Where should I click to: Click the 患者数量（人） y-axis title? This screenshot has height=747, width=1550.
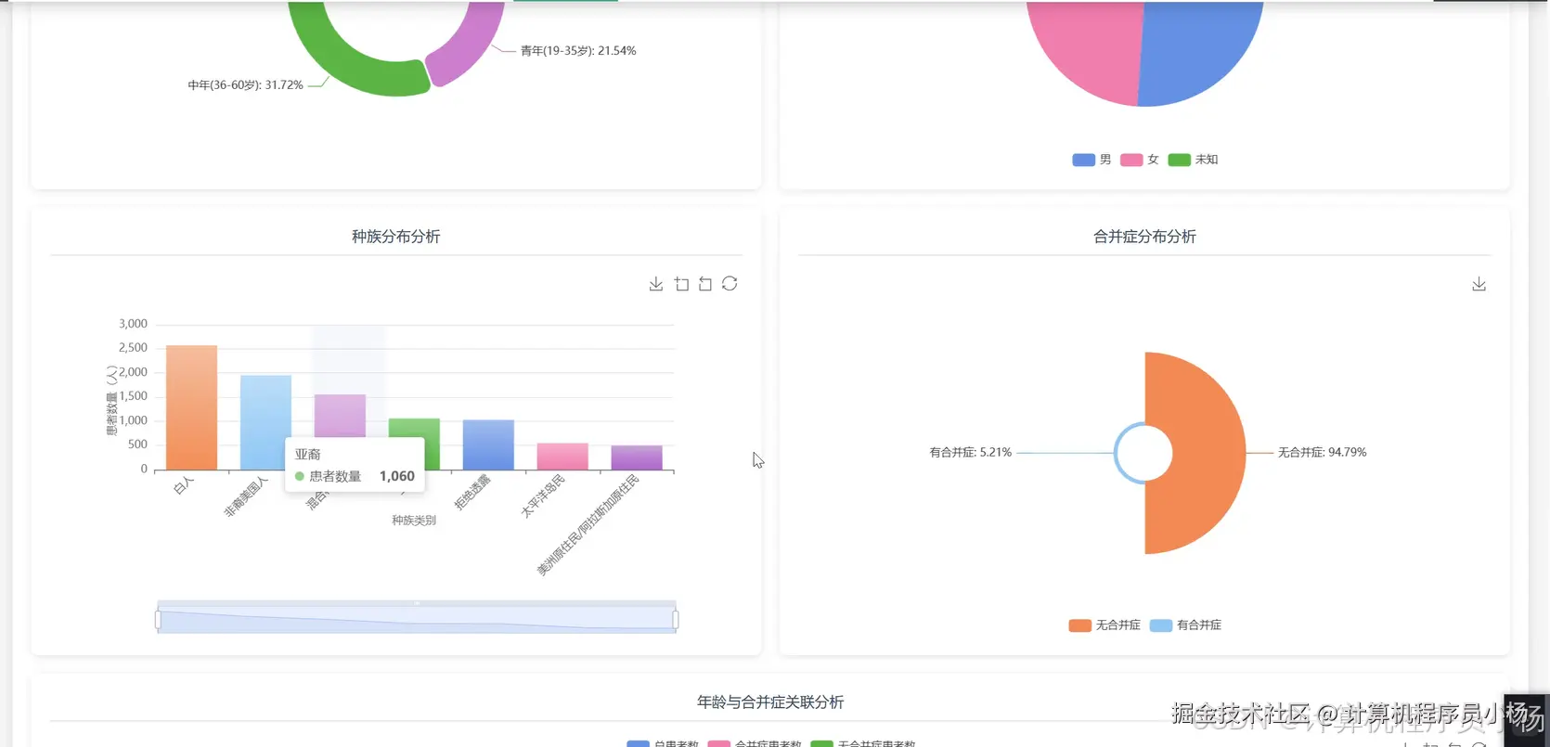[x=111, y=401]
